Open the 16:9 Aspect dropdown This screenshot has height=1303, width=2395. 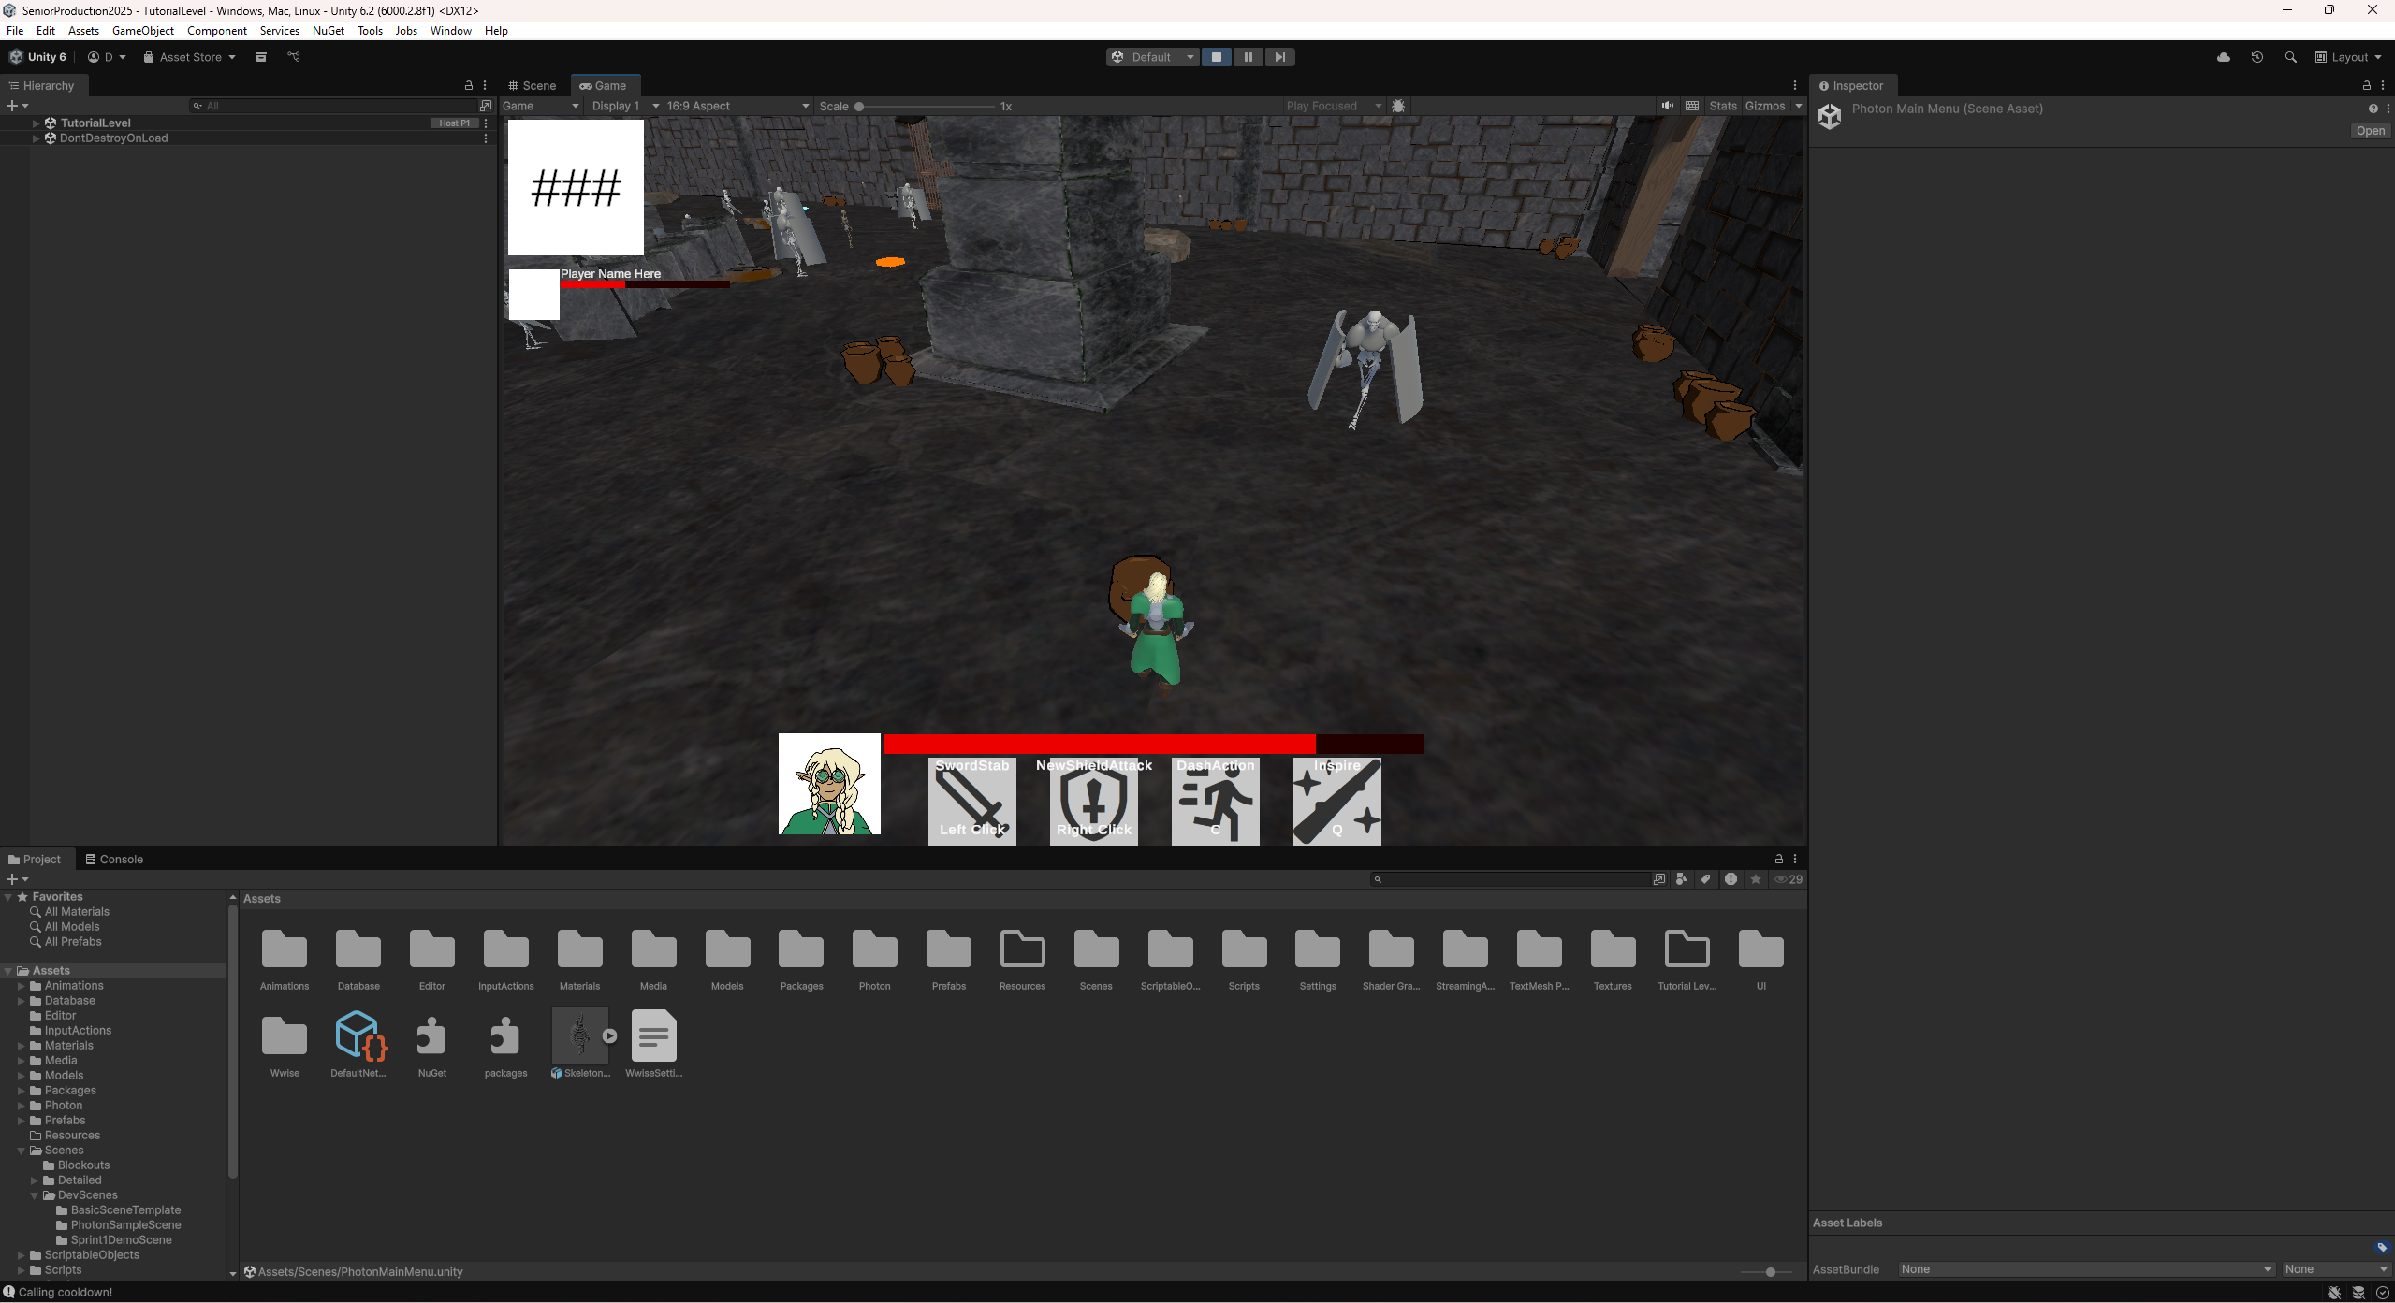[x=737, y=106]
